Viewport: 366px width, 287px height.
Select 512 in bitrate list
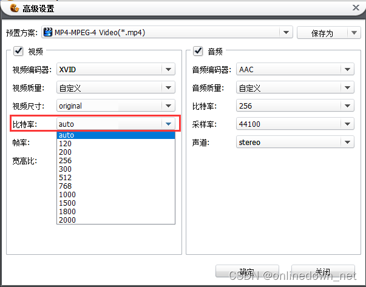click(x=116, y=178)
